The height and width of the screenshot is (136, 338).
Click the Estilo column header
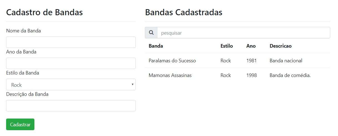(x=227, y=46)
